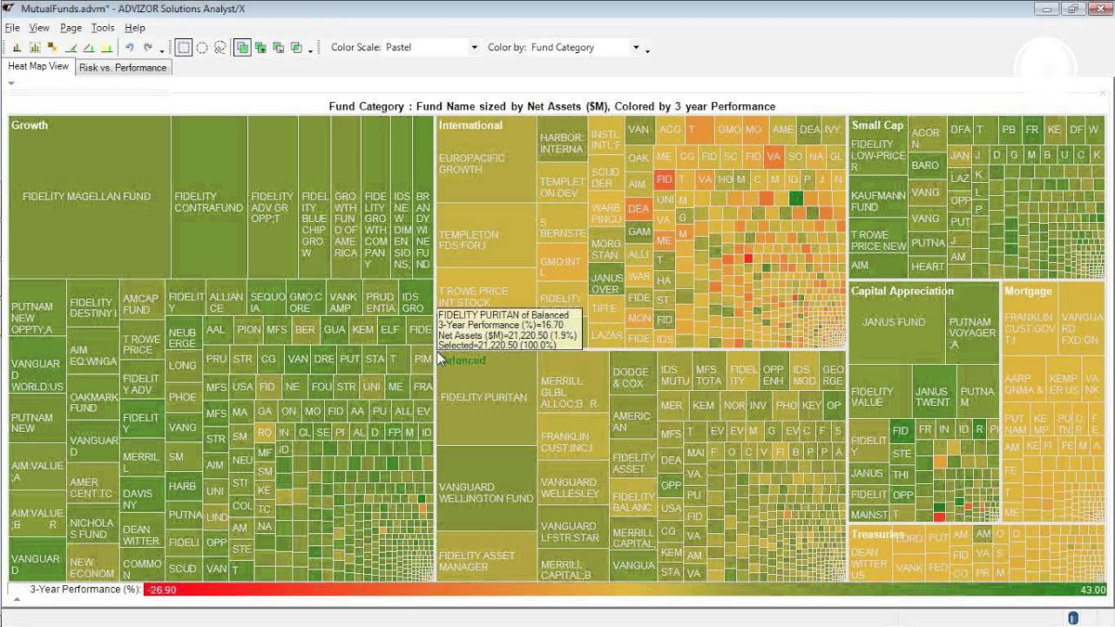Screen dimensions: 1115x627
Task: Expand the small arrow below Heat Map tab
Action: (11, 84)
